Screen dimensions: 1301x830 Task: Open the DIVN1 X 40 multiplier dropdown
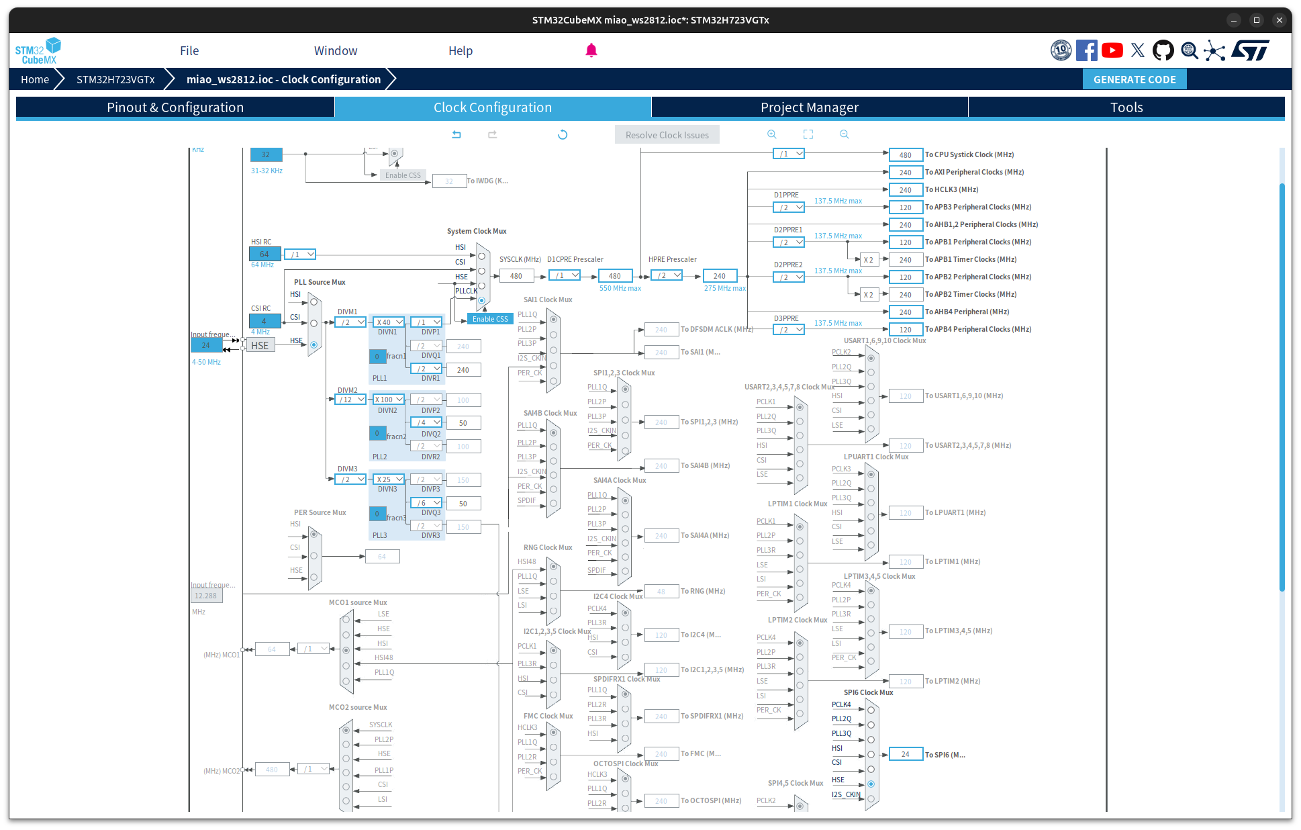(389, 322)
